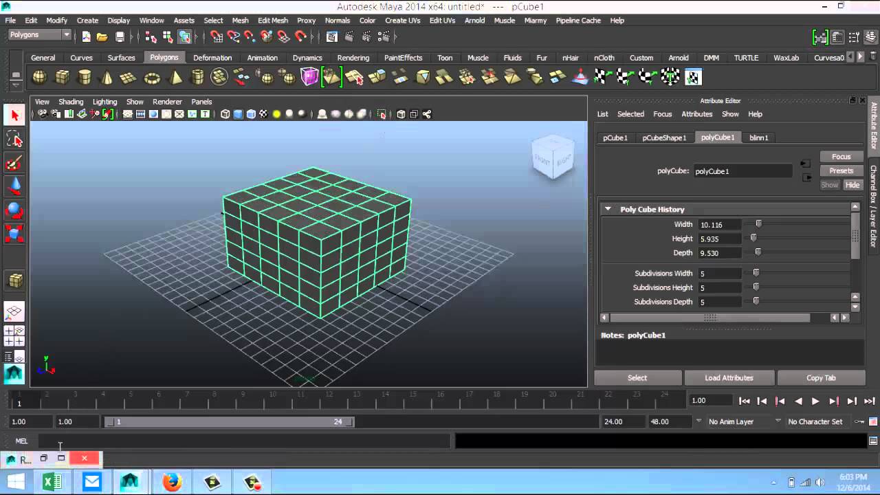Switch to single perspective view layout
The height and width of the screenshot is (495, 880).
[x=14, y=312]
